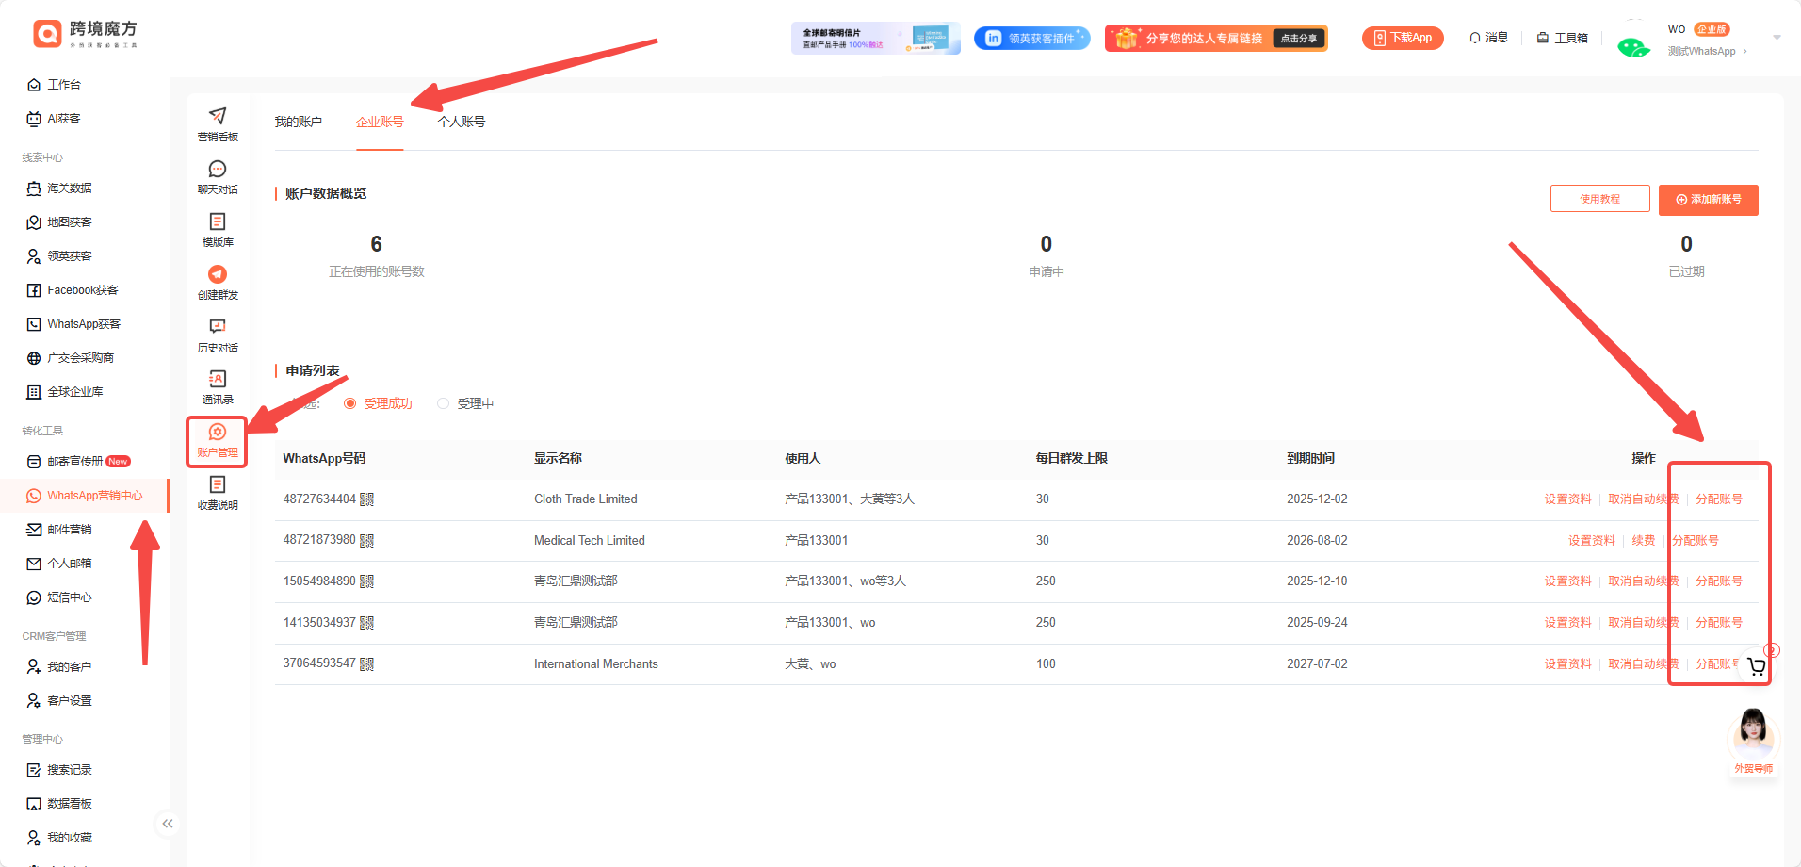Select the 受理中 radio button

pyautogui.click(x=443, y=403)
